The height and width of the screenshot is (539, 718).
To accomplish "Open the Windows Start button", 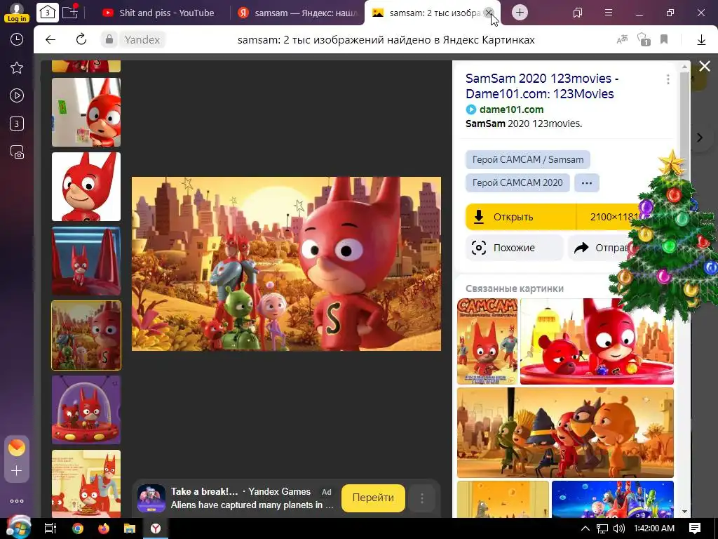I will point(17,528).
